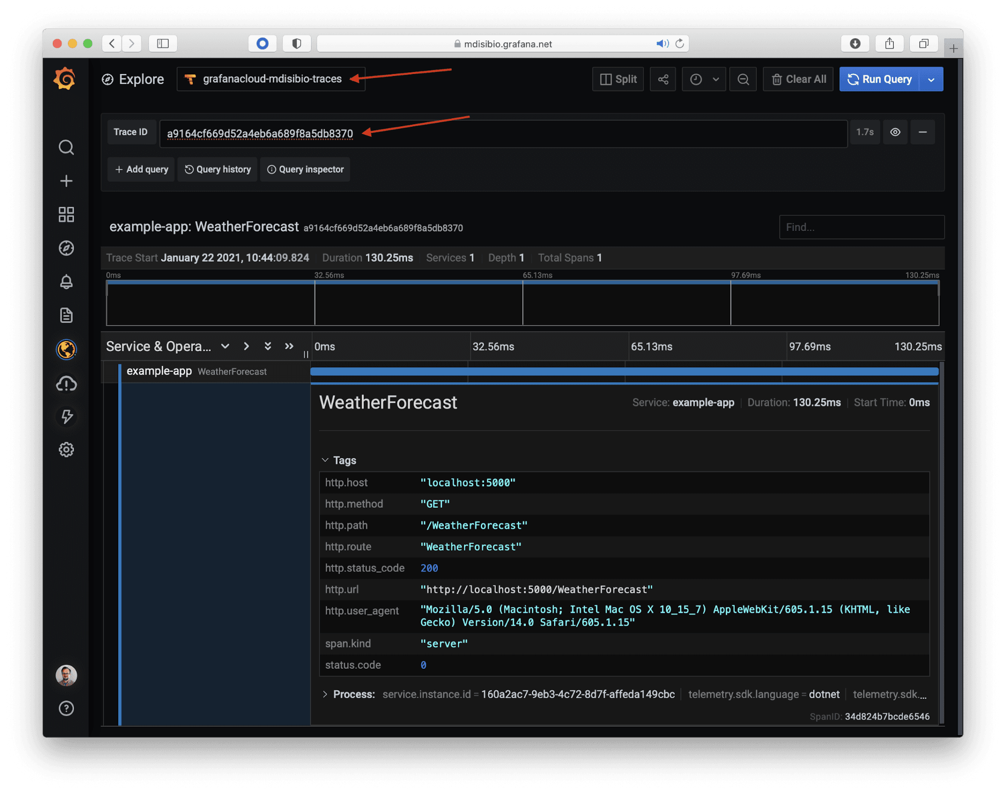The image size is (1006, 794).
Task: Open the help question mark icon
Action: [x=66, y=708]
